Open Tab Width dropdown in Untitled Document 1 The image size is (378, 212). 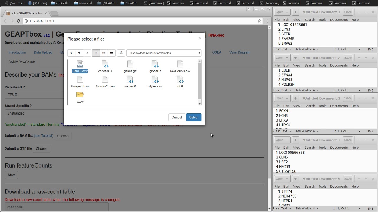[307, 49]
